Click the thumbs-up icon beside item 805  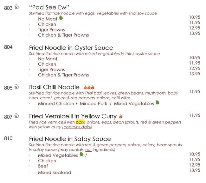(17, 87)
